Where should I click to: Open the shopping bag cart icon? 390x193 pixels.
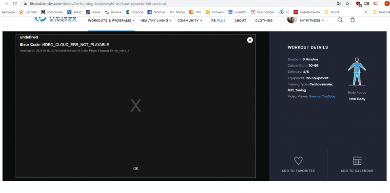(x=352, y=20)
